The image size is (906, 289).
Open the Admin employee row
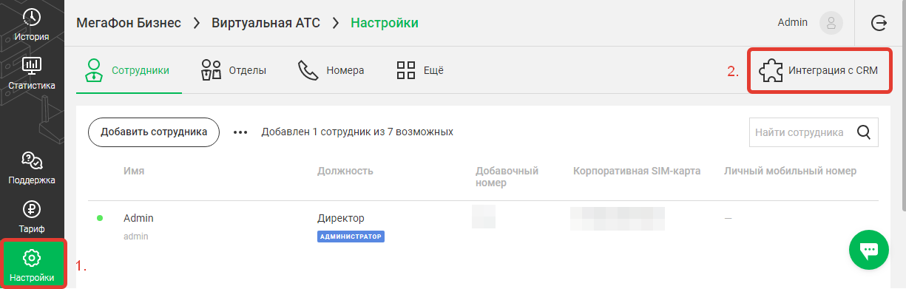[484, 227]
